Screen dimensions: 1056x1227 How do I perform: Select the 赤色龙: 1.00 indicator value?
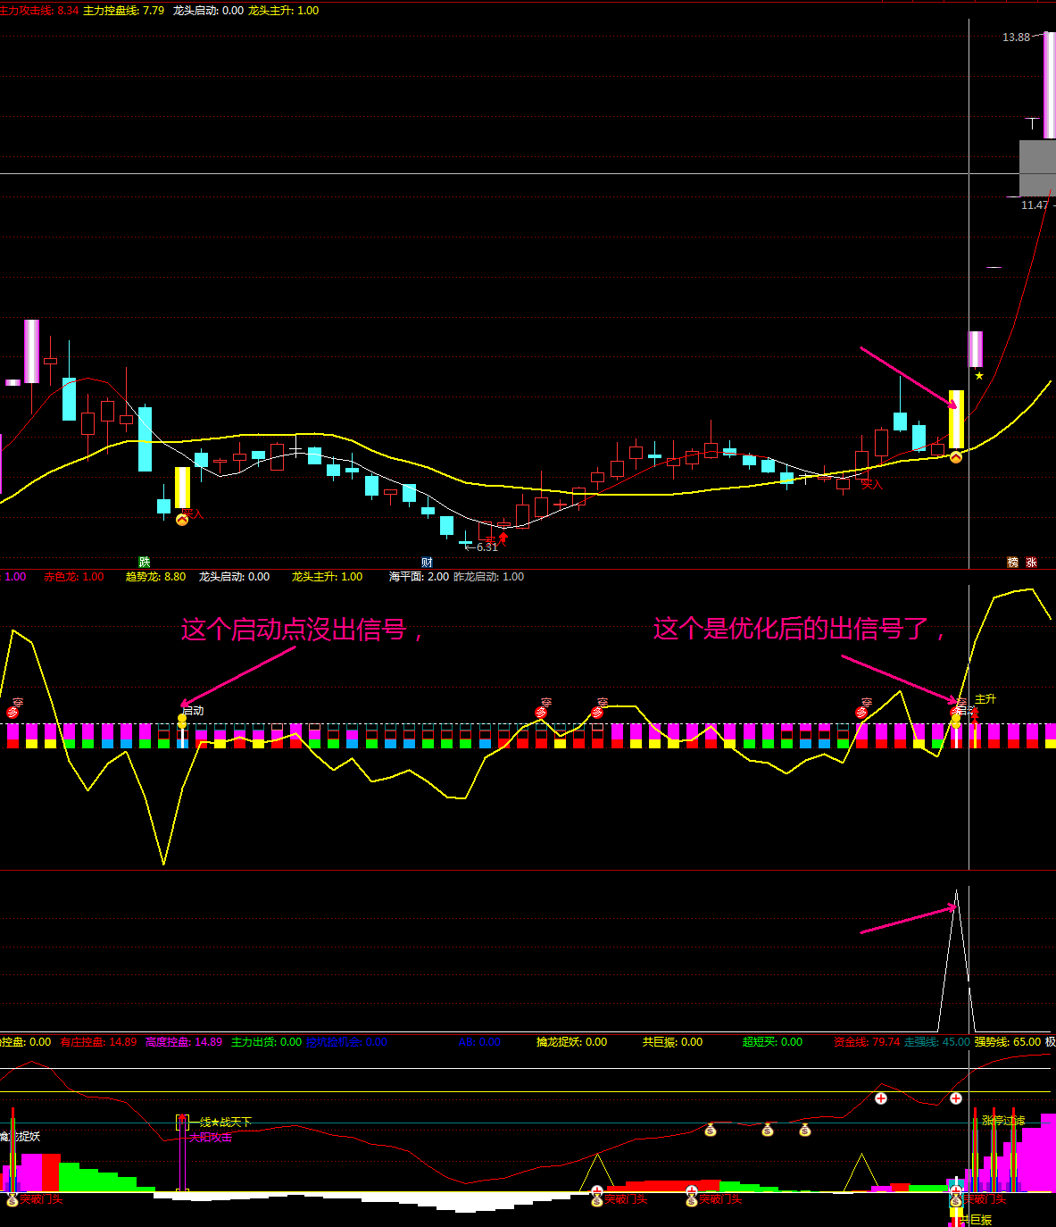click(74, 577)
